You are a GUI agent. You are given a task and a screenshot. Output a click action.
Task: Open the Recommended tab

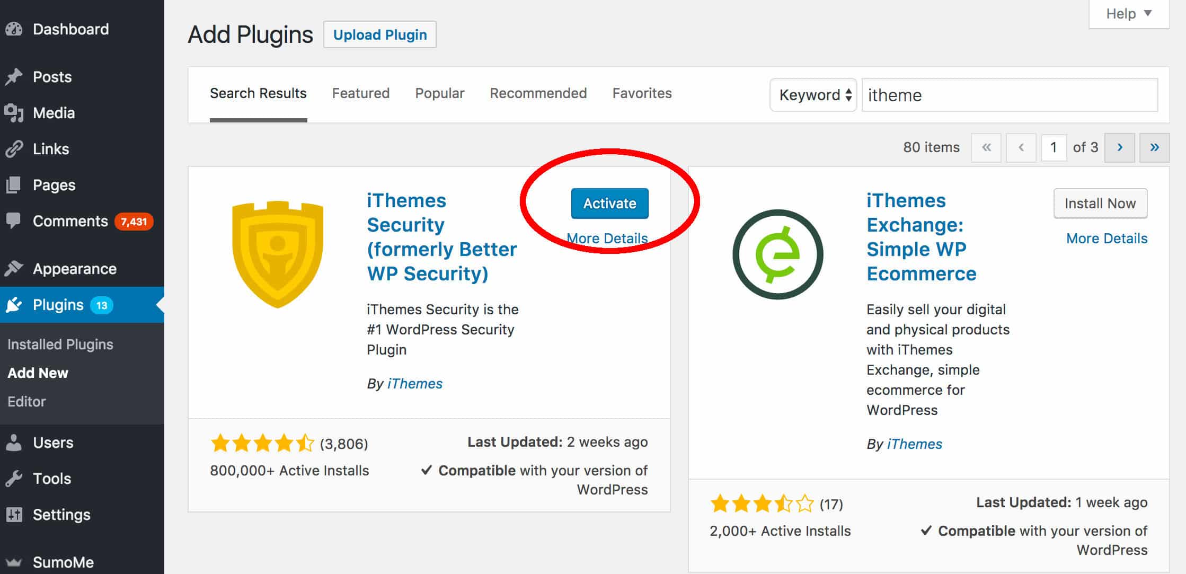(x=538, y=93)
